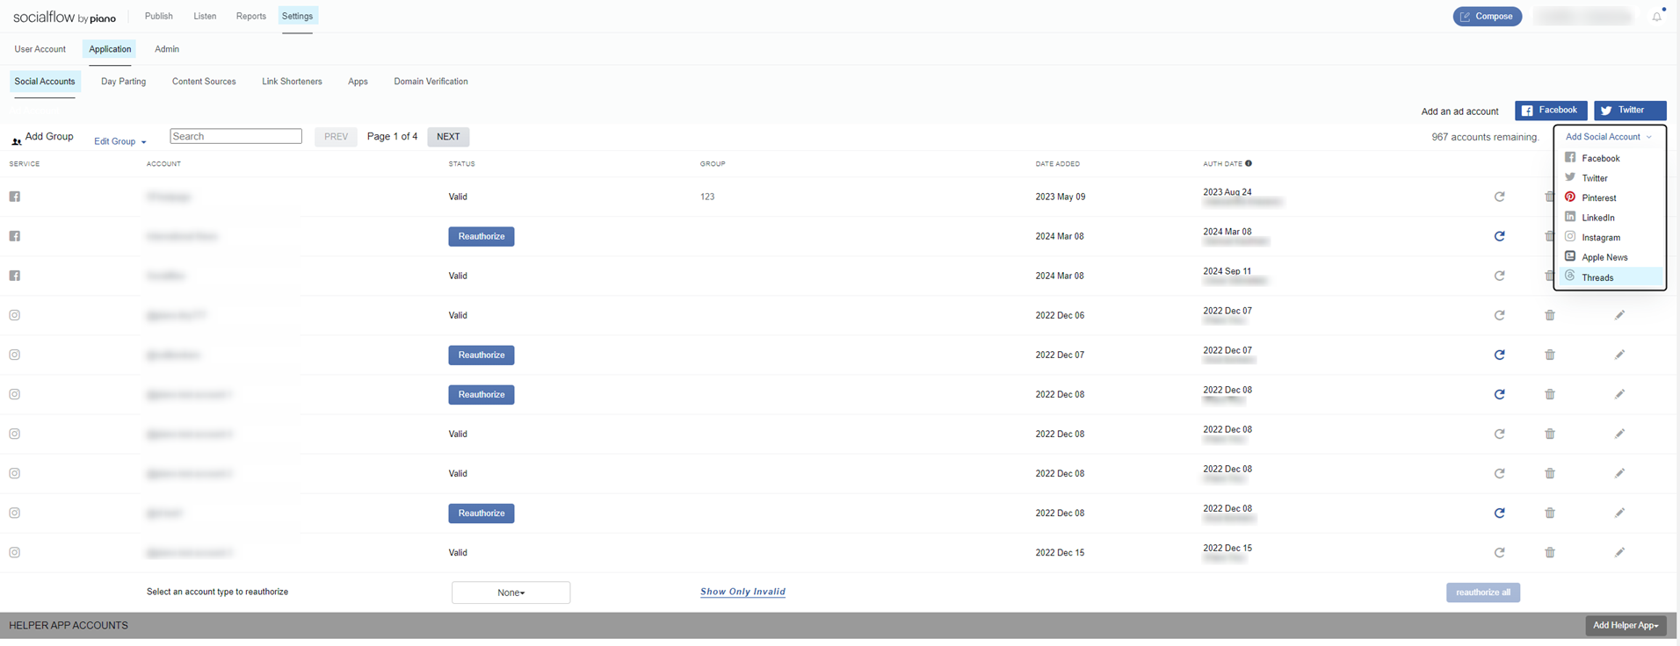Click refresh icon for 2022 Dec 06 row
Screen dimensions: 1680x646
[x=1499, y=315]
